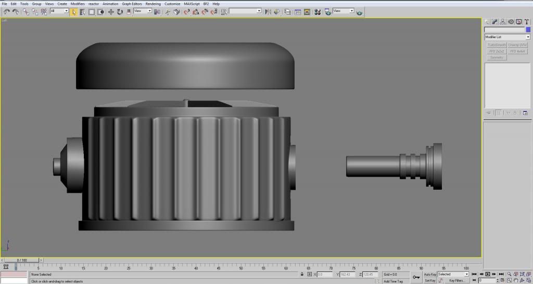Toggle Set Key animation mode

pos(430,280)
